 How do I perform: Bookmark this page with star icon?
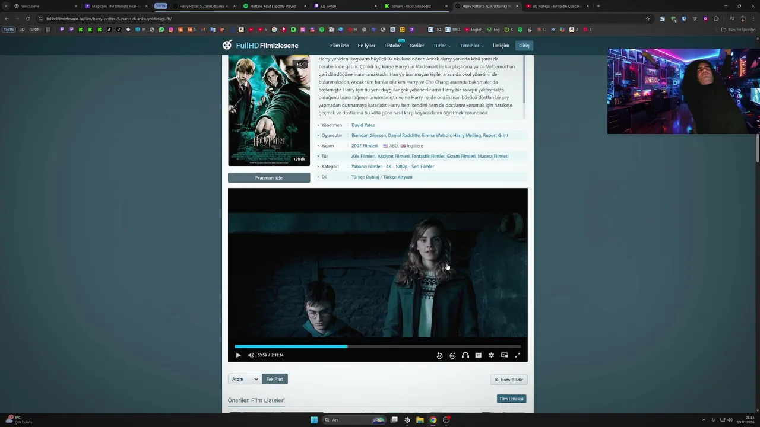(647, 18)
